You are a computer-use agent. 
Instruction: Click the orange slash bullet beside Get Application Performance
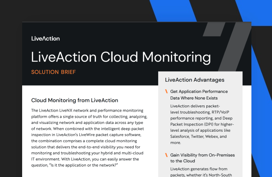pyautogui.click(x=166, y=92)
